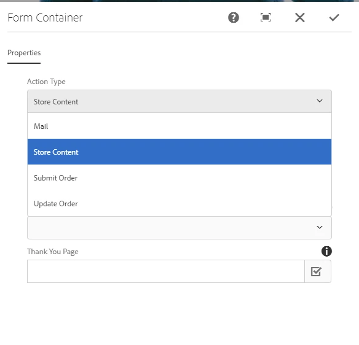The width and height of the screenshot is (359, 345).
Task: Click empty space beneath Thank You Page field
Action: (179, 313)
